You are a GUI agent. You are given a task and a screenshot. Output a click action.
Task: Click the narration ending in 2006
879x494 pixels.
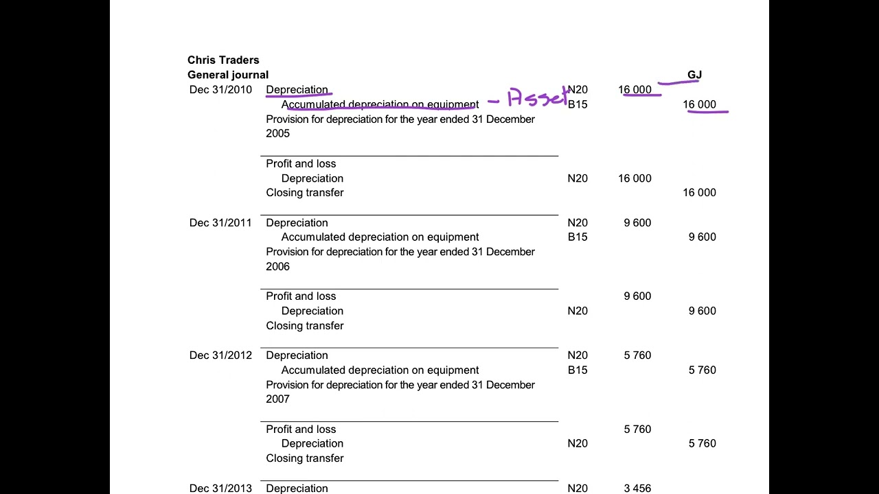coord(400,259)
